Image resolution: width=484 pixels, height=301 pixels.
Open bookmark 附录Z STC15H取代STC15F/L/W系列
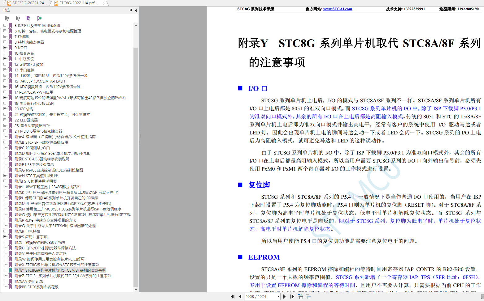click(x=63, y=276)
